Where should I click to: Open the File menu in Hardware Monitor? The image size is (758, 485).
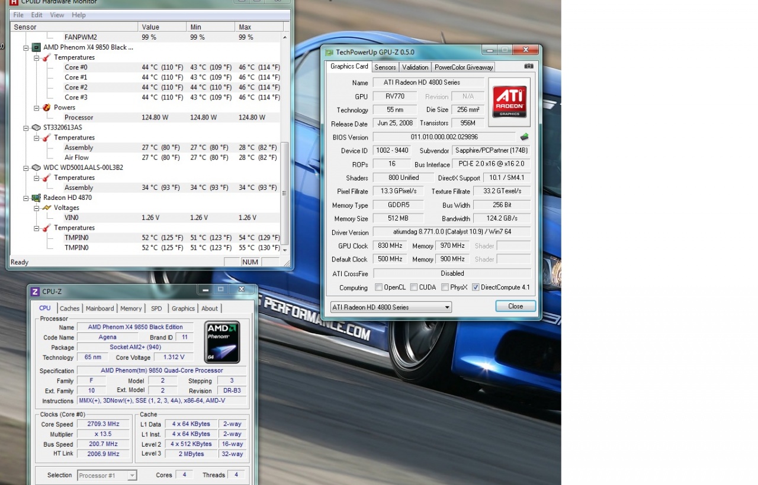tap(18, 15)
